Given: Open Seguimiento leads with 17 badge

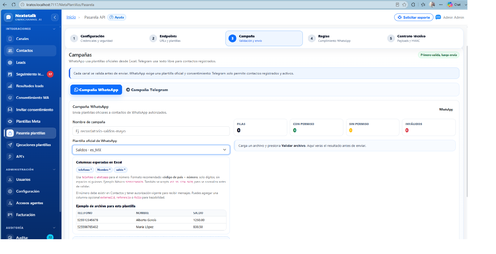Looking at the screenshot, I should click(x=30, y=74).
